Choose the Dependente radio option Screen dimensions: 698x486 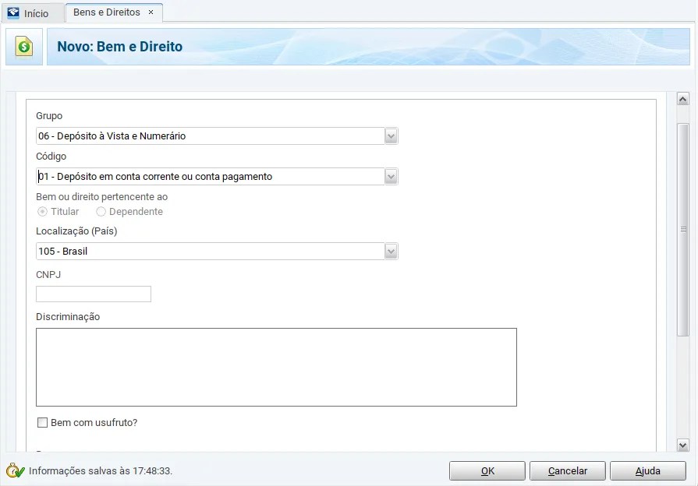tap(101, 212)
